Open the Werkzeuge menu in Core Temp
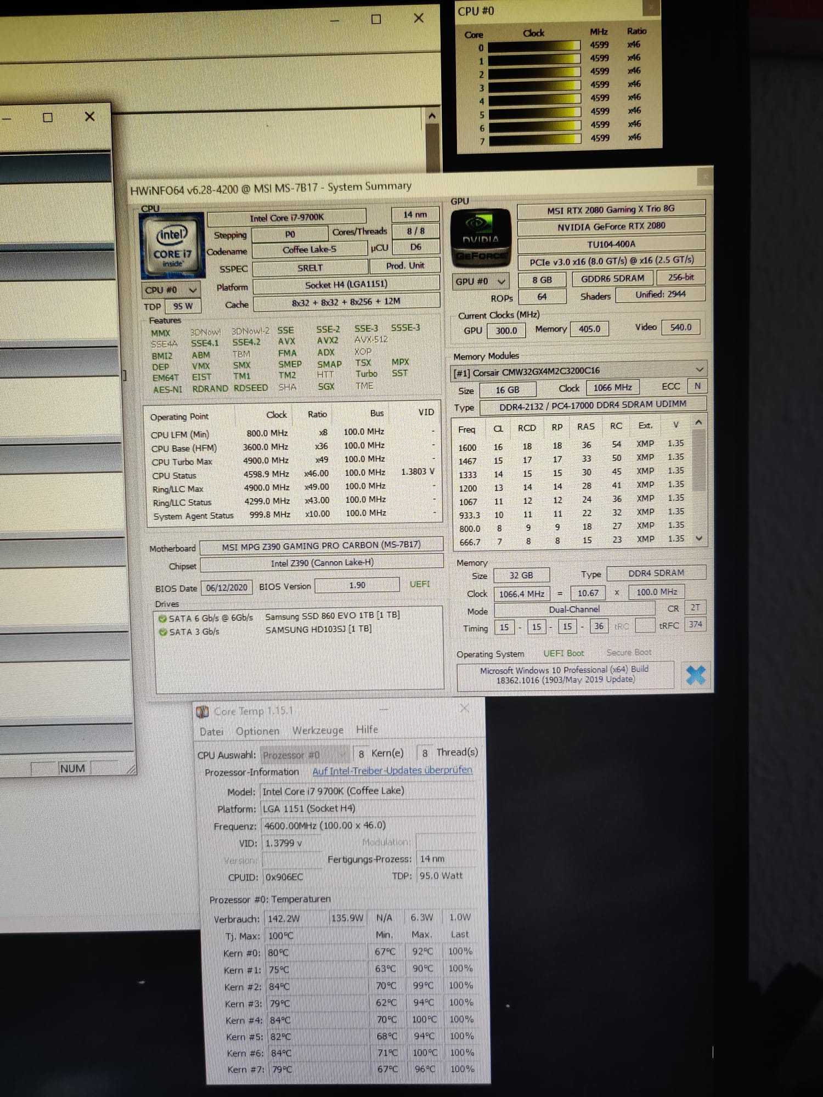The width and height of the screenshot is (823, 1097). [318, 730]
